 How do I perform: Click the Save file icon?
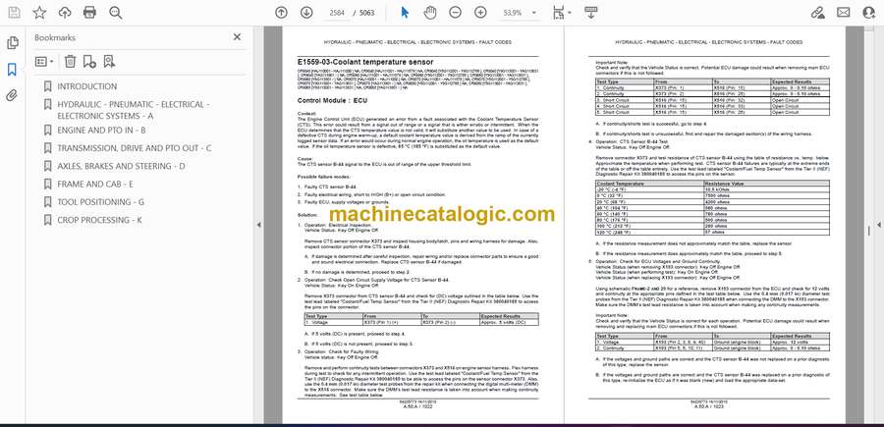[14, 13]
